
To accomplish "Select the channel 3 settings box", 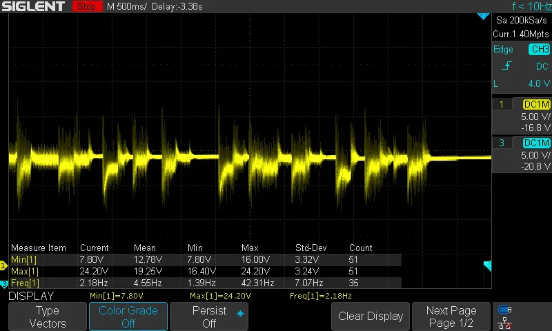I will pyautogui.click(x=522, y=154).
